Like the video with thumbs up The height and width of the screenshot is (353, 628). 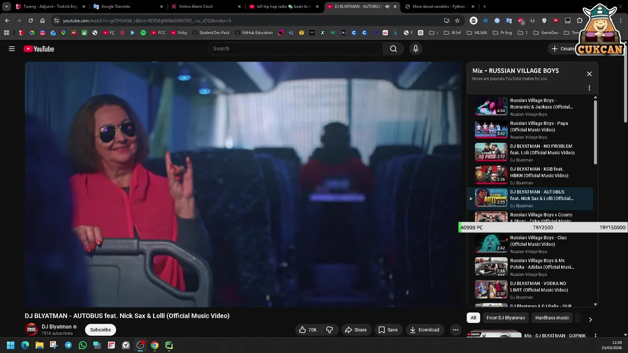tap(308, 330)
